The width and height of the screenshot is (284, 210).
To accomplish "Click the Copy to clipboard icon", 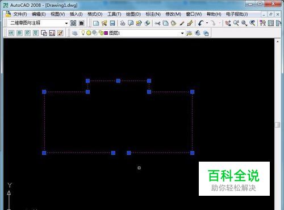I will (166, 23).
